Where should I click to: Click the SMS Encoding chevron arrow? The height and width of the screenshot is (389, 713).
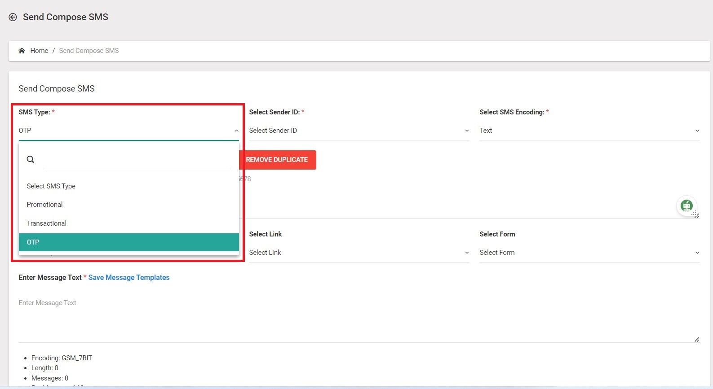click(x=697, y=131)
